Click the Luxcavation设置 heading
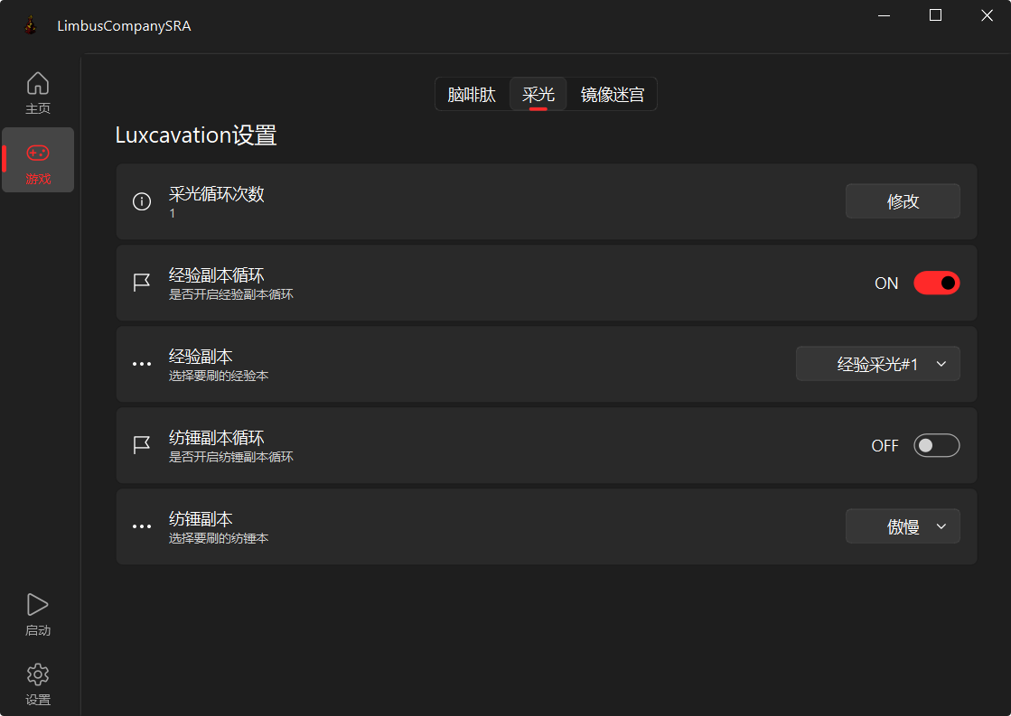Screen dimensions: 1011x716 [x=196, y=135]
